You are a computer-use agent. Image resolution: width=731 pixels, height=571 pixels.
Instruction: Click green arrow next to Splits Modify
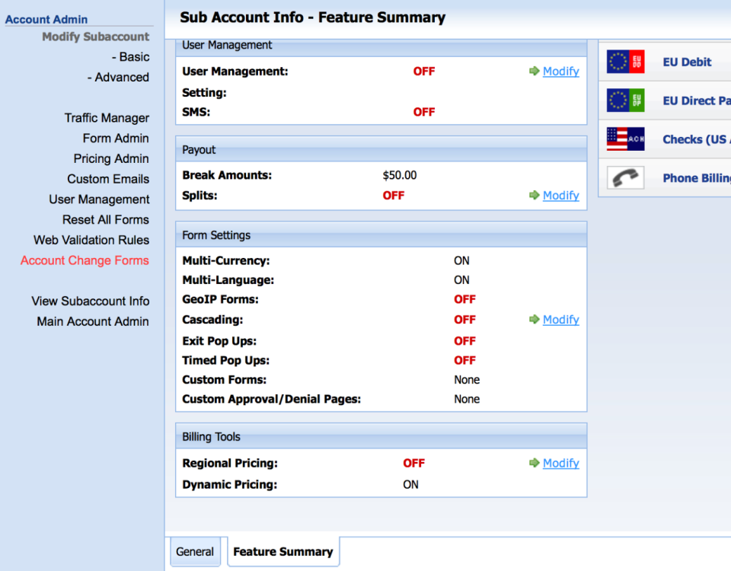coord(533,195)
